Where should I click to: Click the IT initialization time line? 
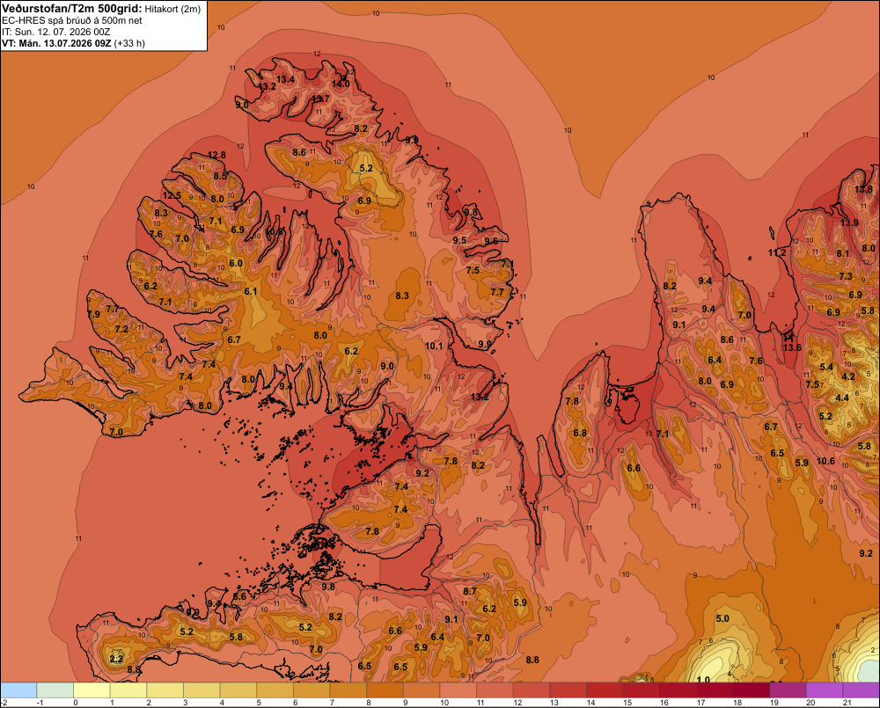point(55,32)
